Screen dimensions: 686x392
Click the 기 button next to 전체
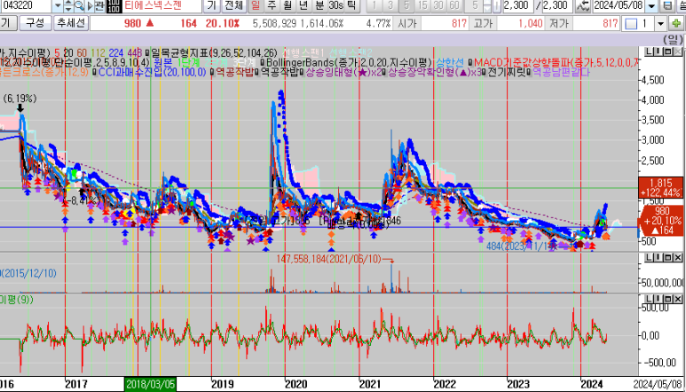[212, 5]
